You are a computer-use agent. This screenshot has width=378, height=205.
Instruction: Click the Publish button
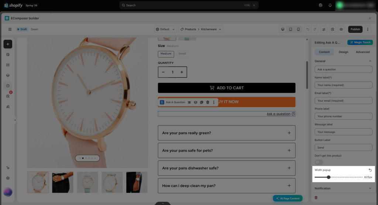[355, 29]
